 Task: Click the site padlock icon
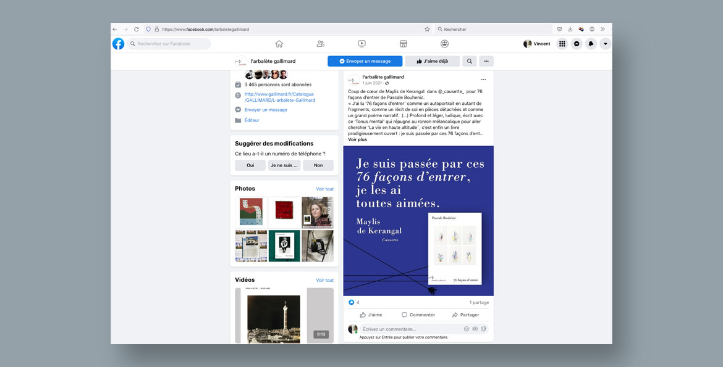[157, 29]
